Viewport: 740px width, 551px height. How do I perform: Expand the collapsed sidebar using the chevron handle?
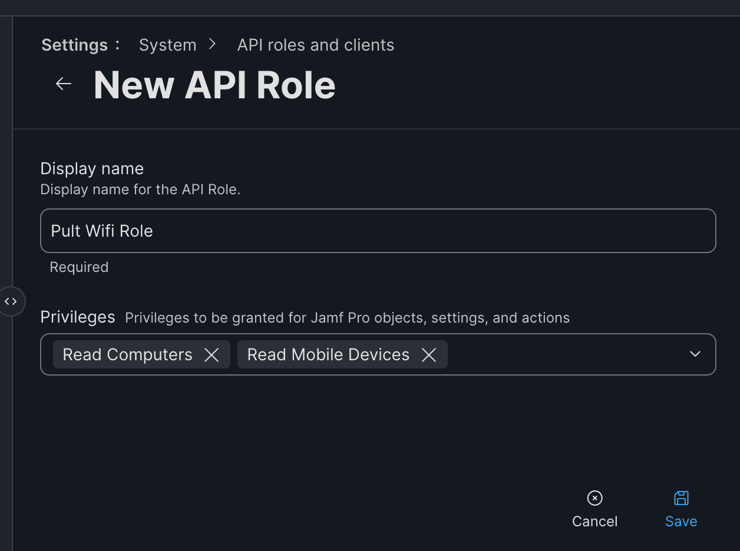point(11,301)
